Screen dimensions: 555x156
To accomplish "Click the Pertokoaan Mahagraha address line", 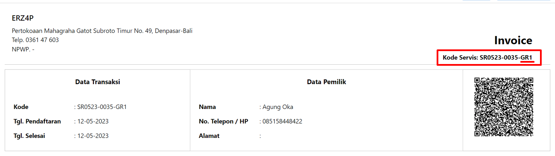I will [x=102, y=31].
